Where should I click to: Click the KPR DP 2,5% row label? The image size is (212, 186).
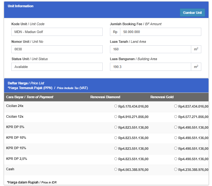pos(16,159)
